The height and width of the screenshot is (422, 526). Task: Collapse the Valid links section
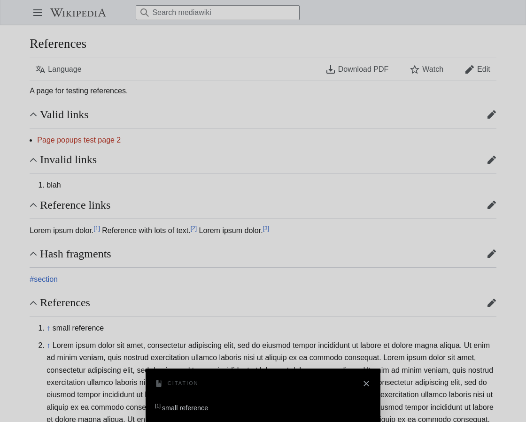coord(33,114)
